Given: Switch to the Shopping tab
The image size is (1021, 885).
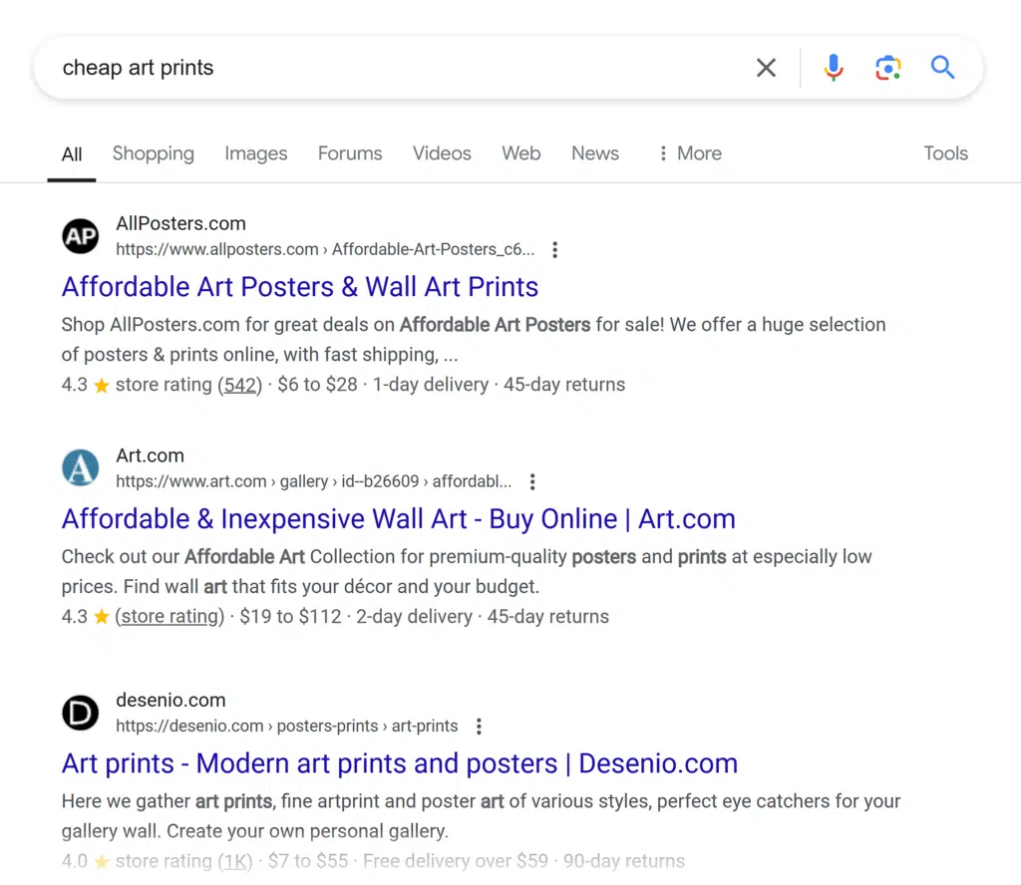Looking at the screenshot, I should tap(154, 153).
